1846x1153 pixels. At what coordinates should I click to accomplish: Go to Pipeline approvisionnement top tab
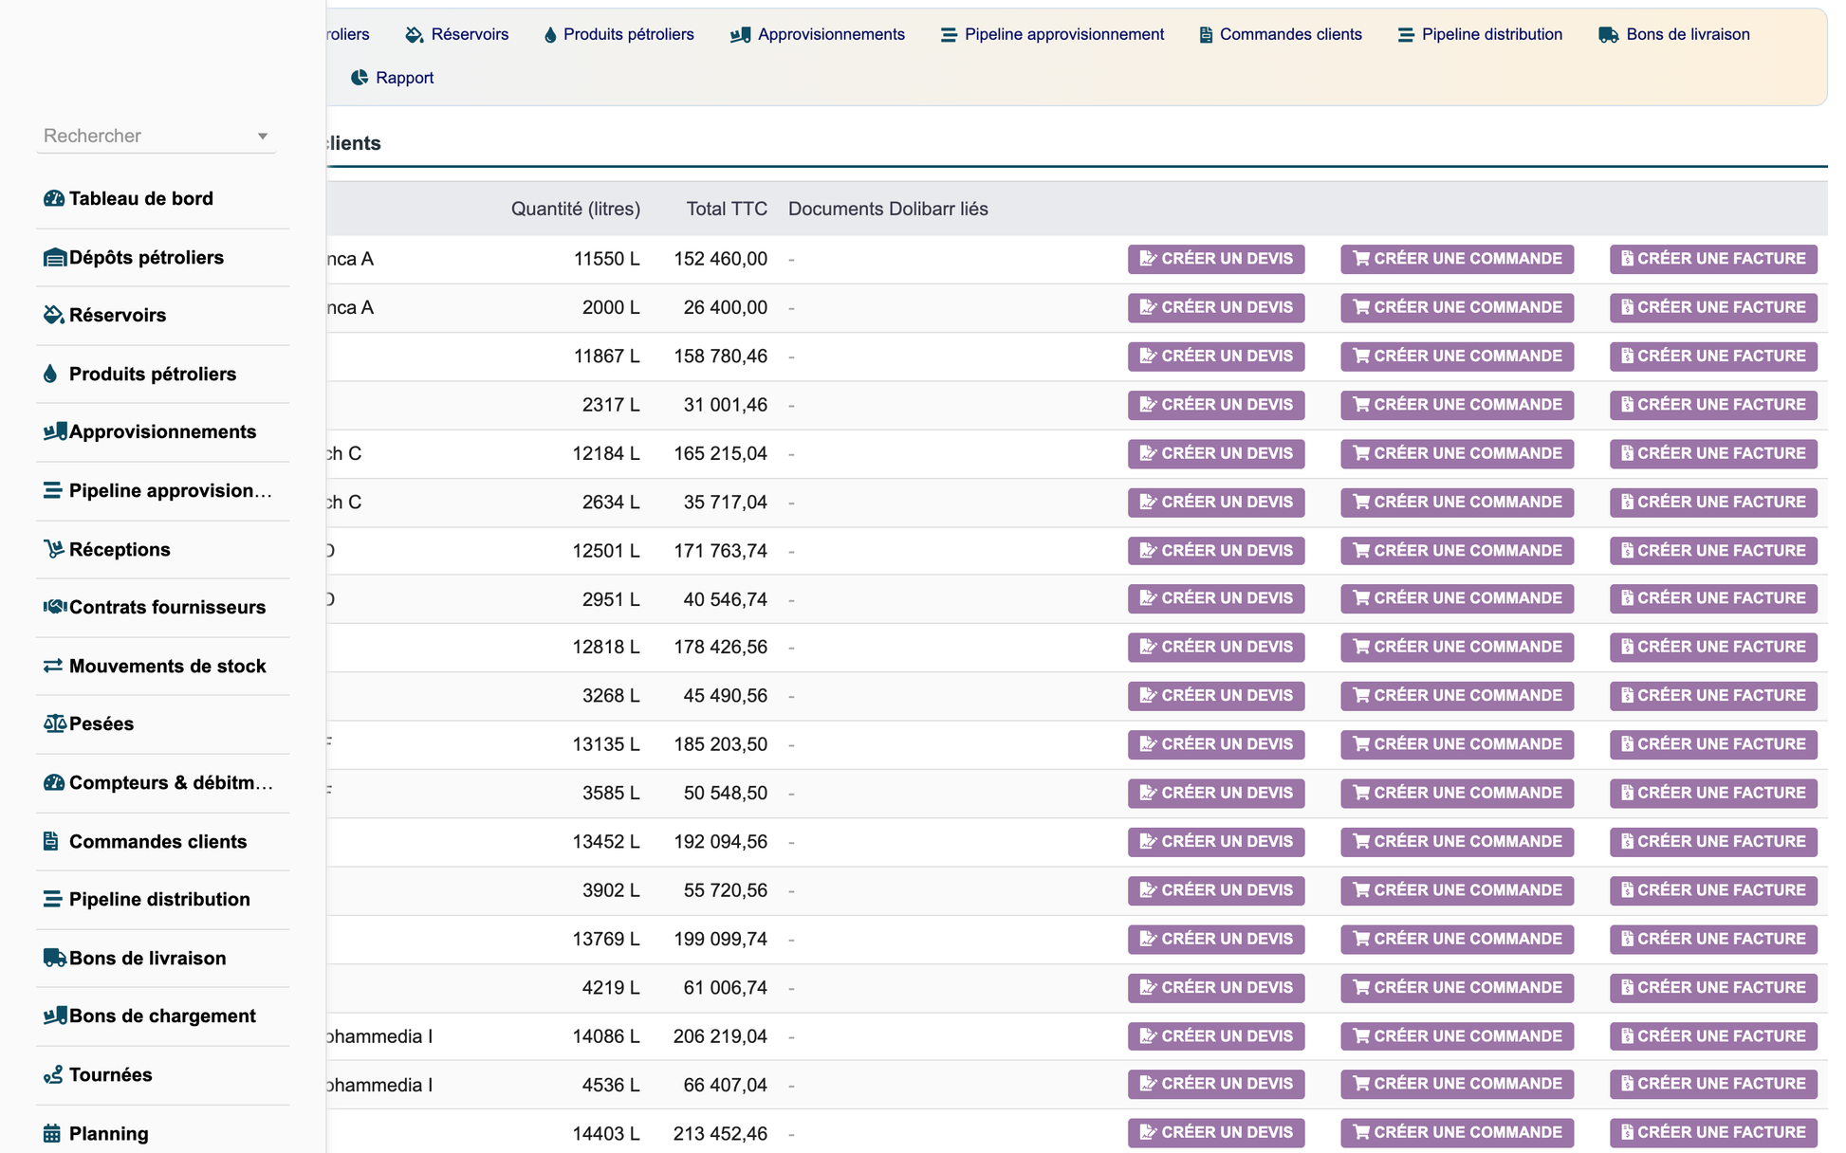[x=1052, y=35]
